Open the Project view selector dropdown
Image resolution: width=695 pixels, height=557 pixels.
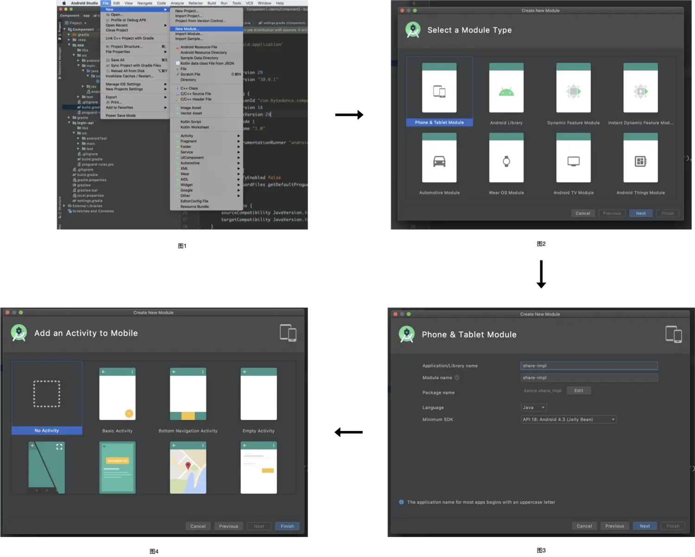(76, 23)
